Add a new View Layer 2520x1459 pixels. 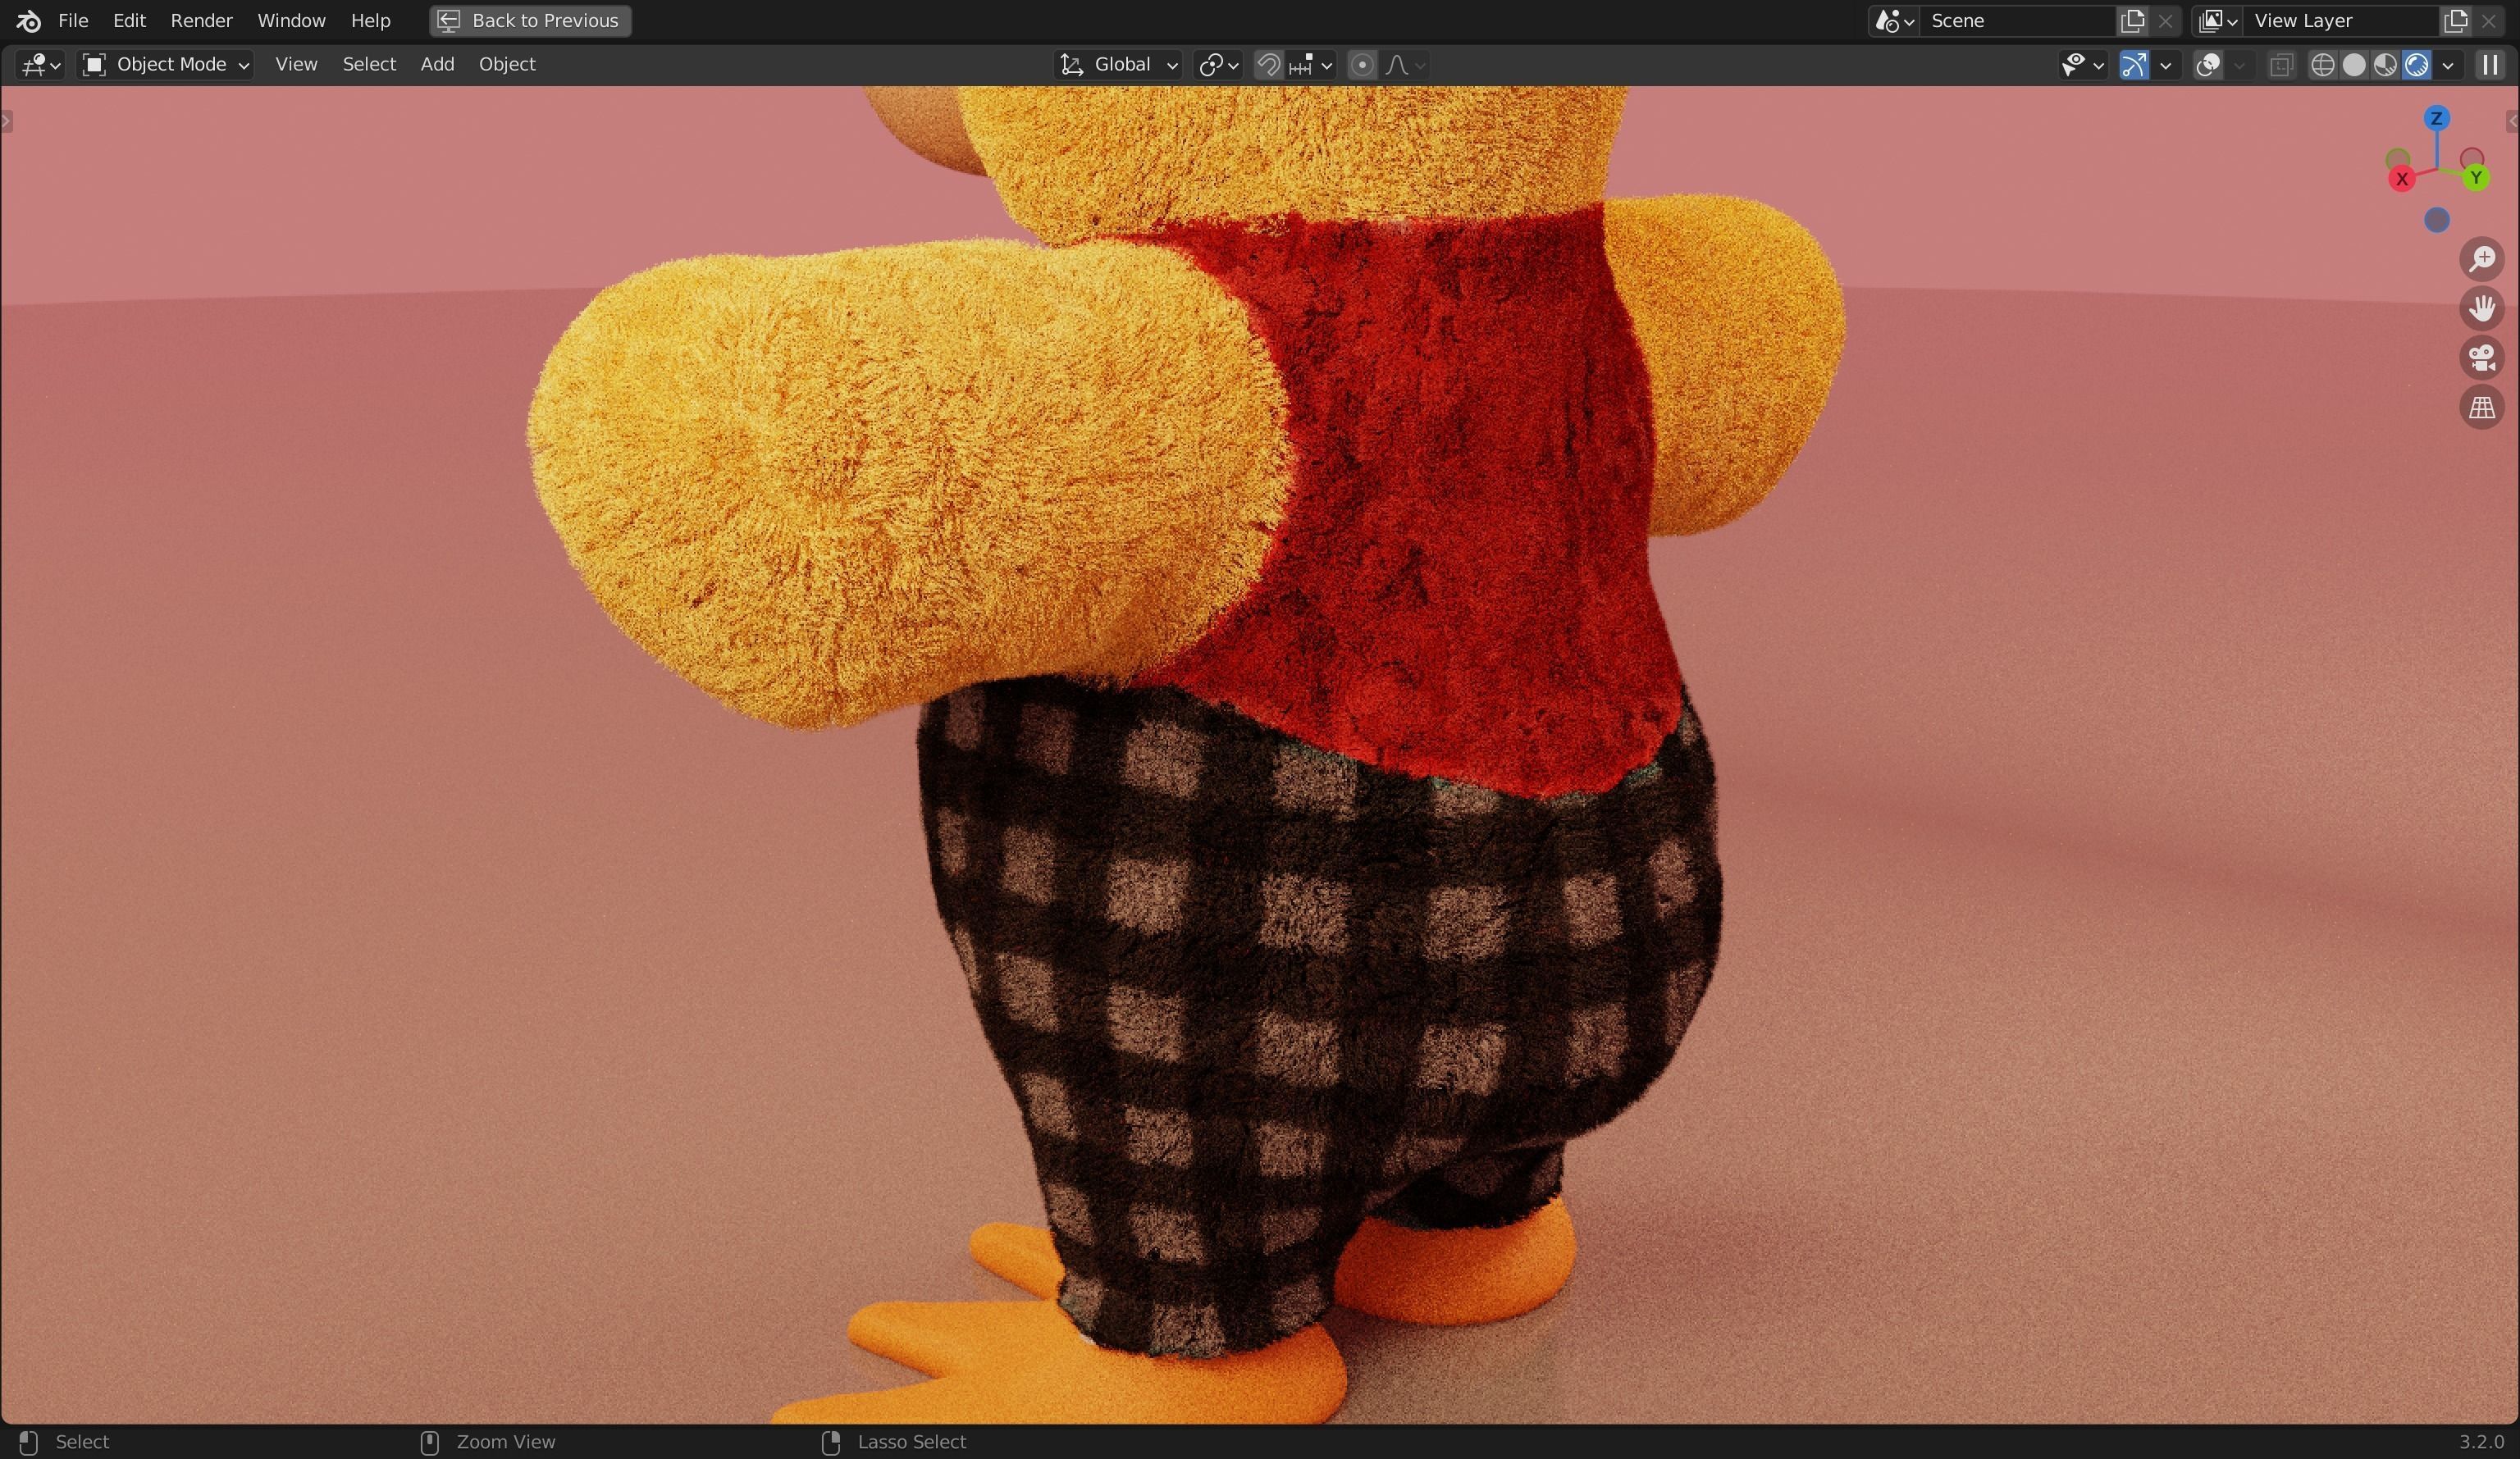[x=2455, y=21]
